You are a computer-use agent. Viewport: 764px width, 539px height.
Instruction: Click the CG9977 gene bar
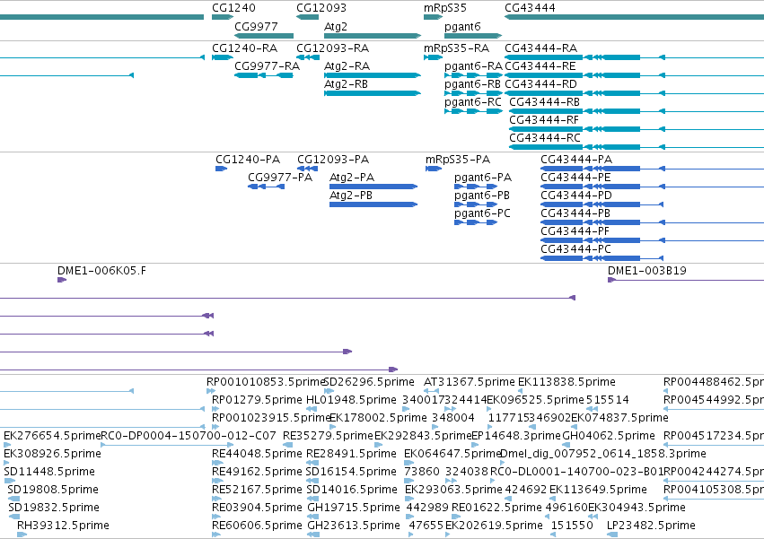coord(264,36)
